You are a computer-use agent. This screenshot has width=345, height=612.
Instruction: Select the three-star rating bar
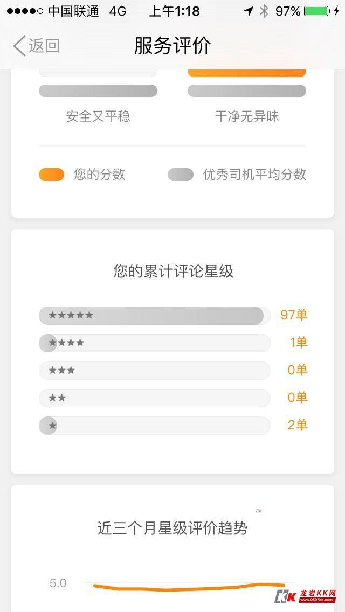coord(154,371)
